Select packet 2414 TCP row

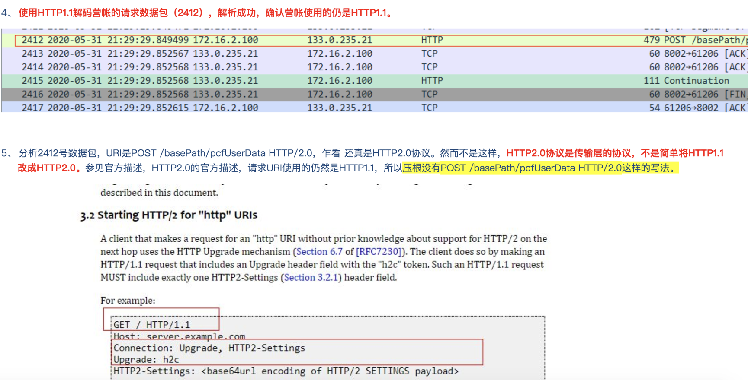click(x=375, y=67)
